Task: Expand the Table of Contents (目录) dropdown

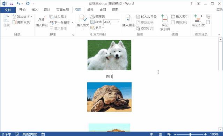Action: tap(7, 22)
